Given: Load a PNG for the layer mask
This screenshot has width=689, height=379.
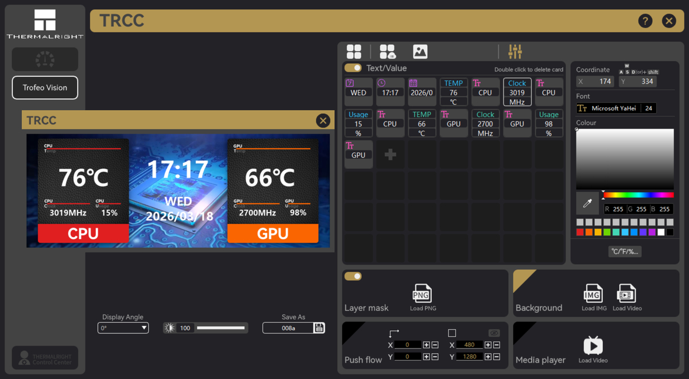Looking at the screenshot, I should click(423, 297).
